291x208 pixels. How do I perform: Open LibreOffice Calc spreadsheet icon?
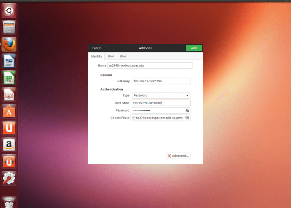coord(9,78)
